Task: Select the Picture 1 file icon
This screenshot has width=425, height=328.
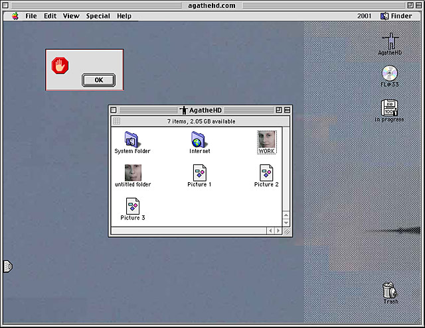Action: (x=200, y=172)
